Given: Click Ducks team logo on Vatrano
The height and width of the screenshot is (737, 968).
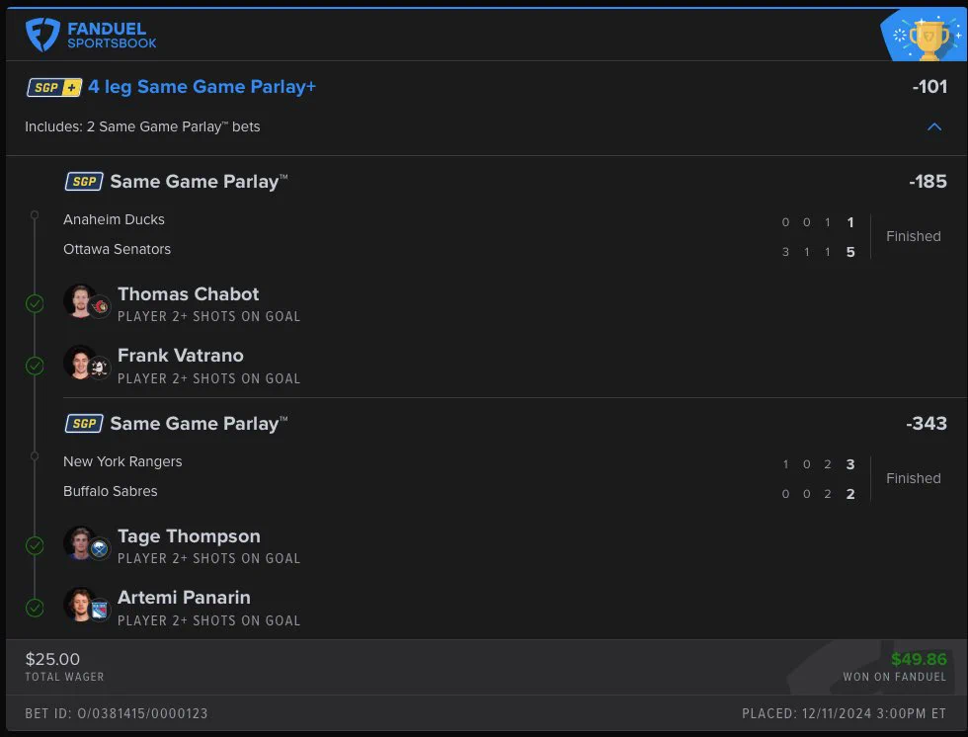Looking at the screenshot, I should 100,368.
